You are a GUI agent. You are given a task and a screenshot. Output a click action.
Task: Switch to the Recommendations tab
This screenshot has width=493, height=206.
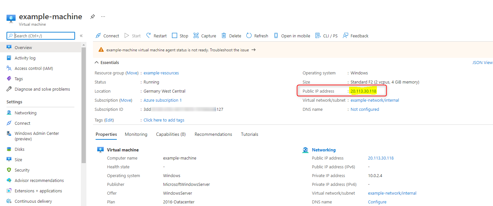point(213,134)
